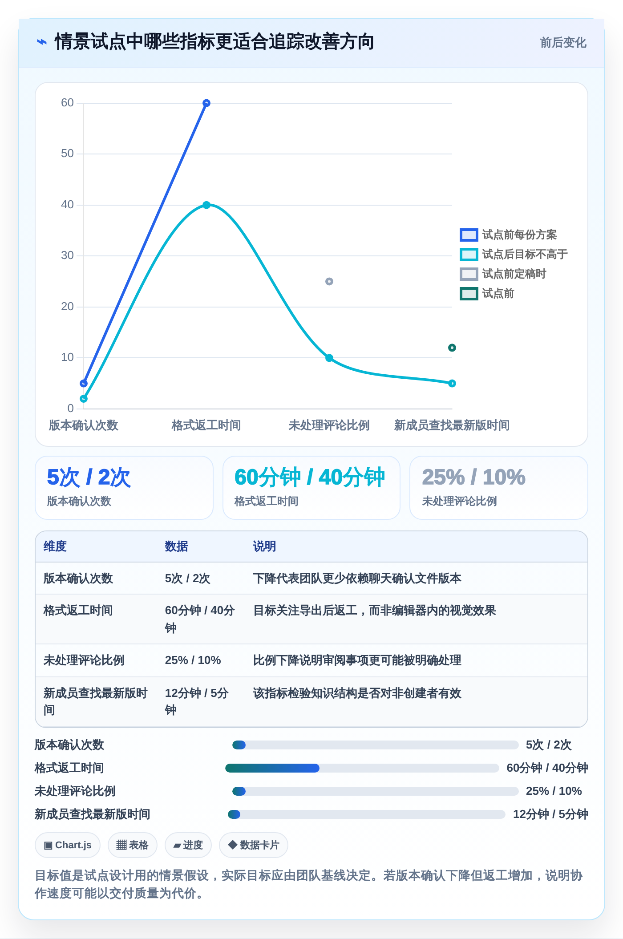Toggle the 试点前每份方案 legend swatch
623x939 pixels.
point(469,235)
